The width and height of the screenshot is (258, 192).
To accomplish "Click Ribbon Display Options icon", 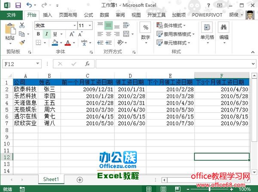I will click(219, 6).
